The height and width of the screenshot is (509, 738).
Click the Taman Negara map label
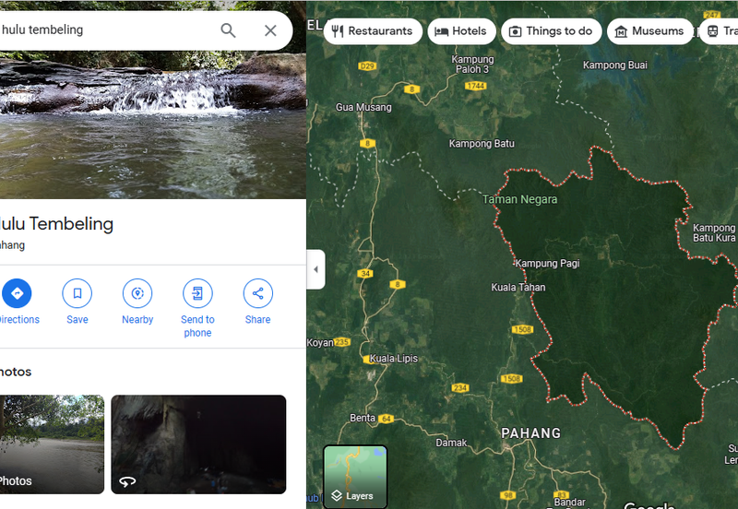click(x=519, y=199)
